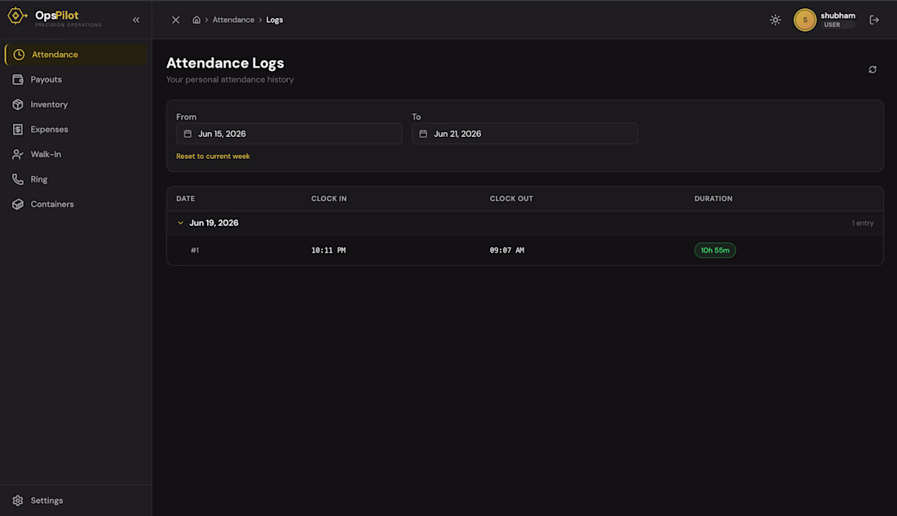Open Inventory in the sidebar
This screenshot has height=516, width=897.
point(76,104)
